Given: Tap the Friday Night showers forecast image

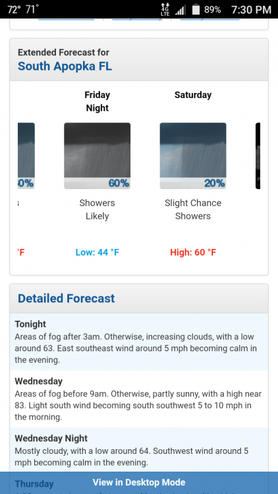Looking at the screenshot, I should (x=97, y=155).
